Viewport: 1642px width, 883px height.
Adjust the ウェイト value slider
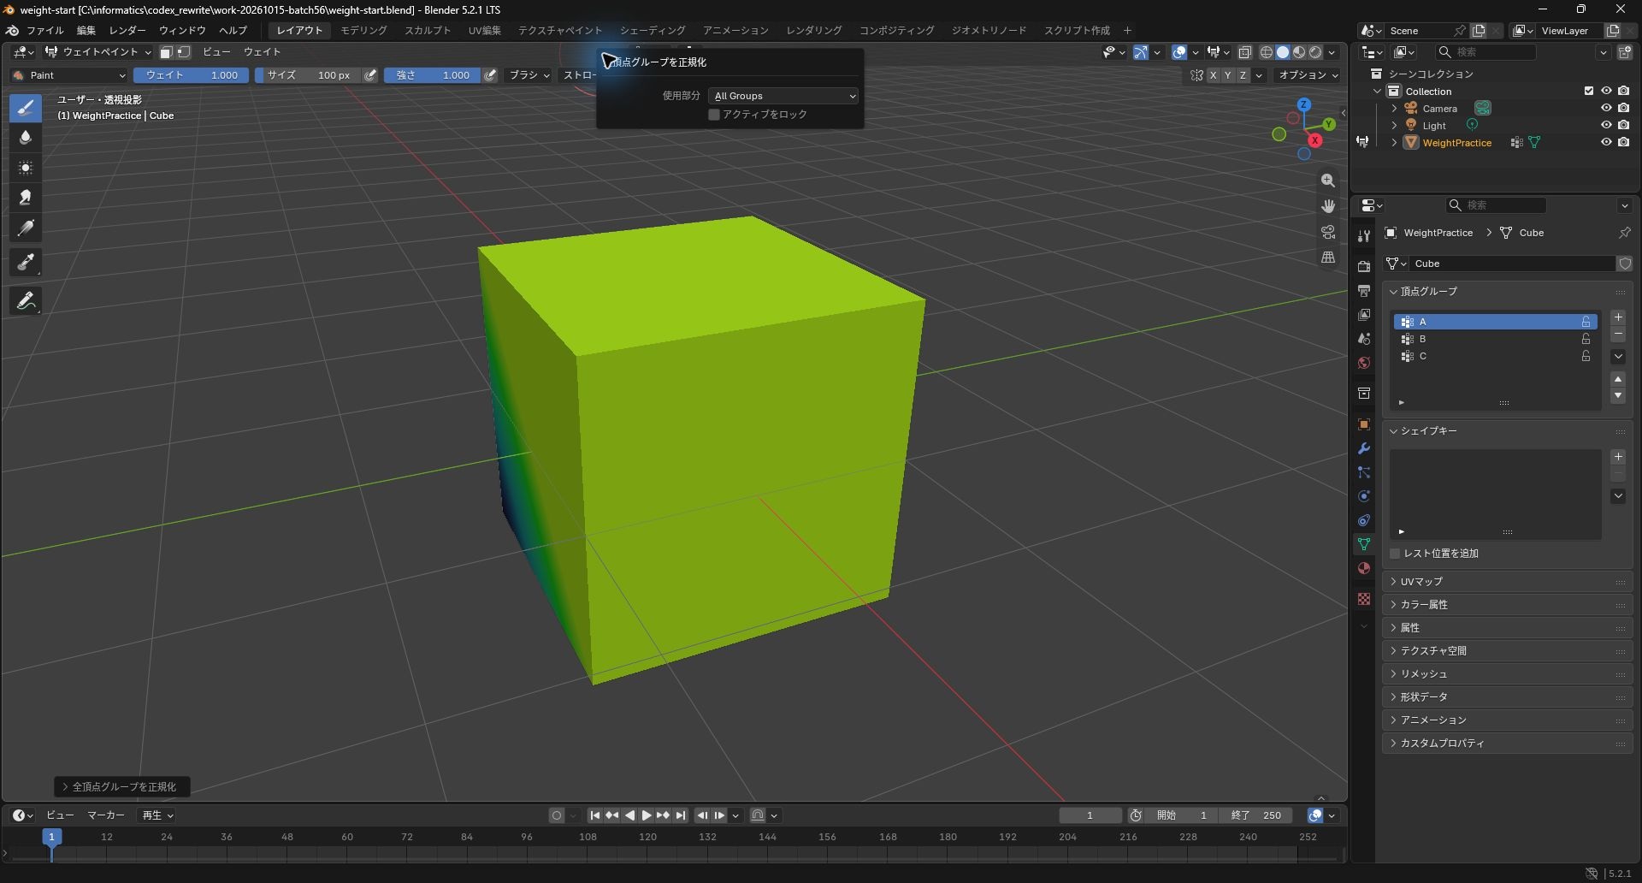click(192, 75)
